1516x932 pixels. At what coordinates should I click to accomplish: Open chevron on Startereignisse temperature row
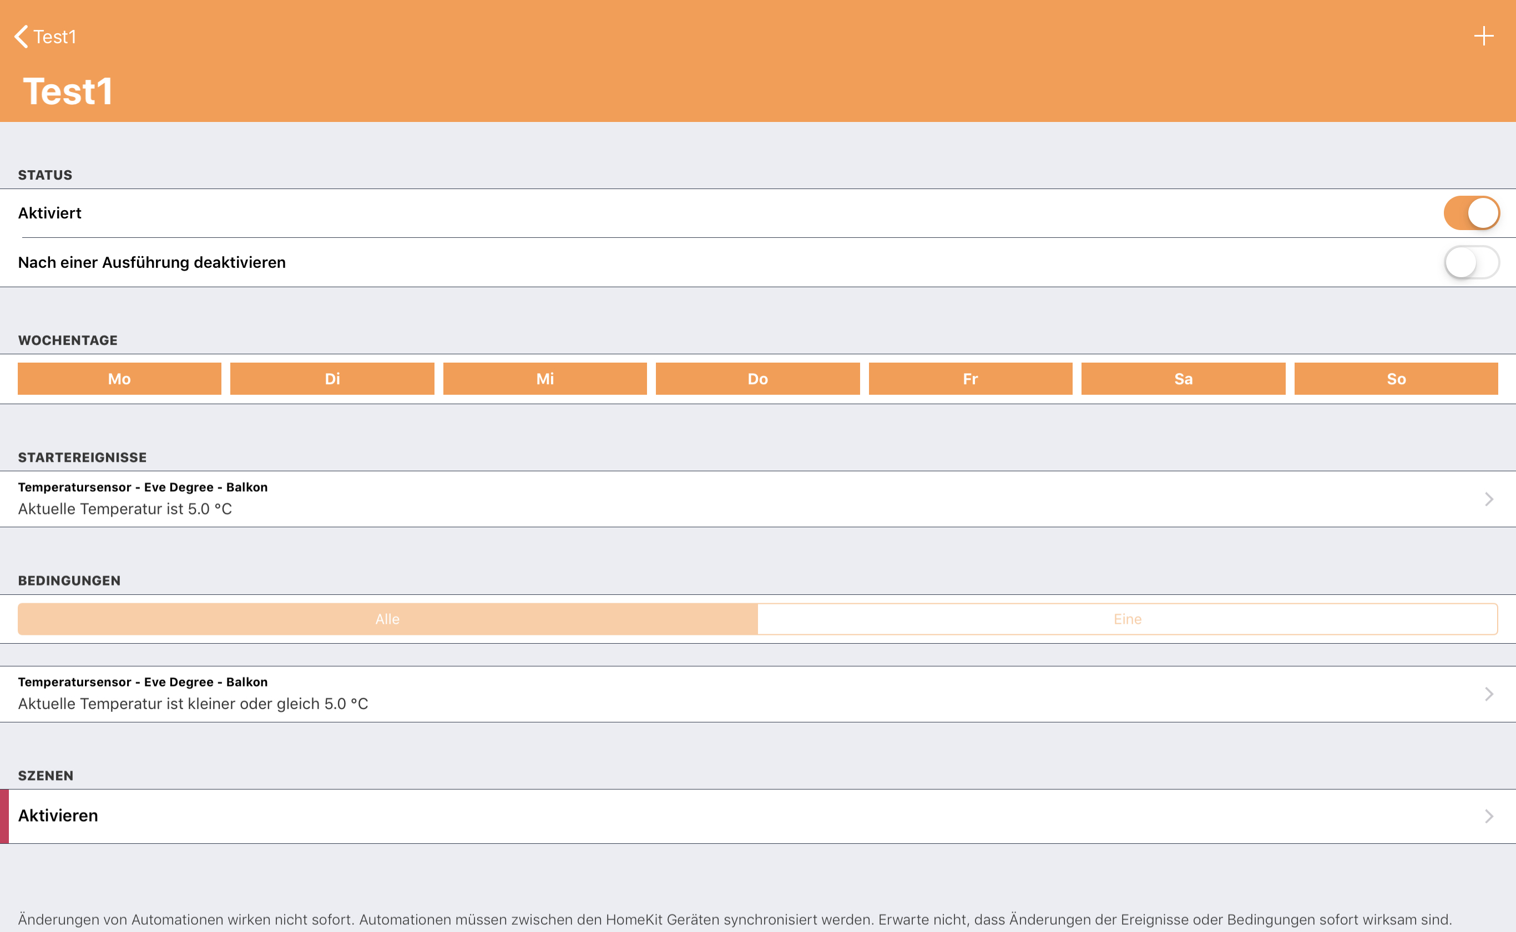point(1488,498)
